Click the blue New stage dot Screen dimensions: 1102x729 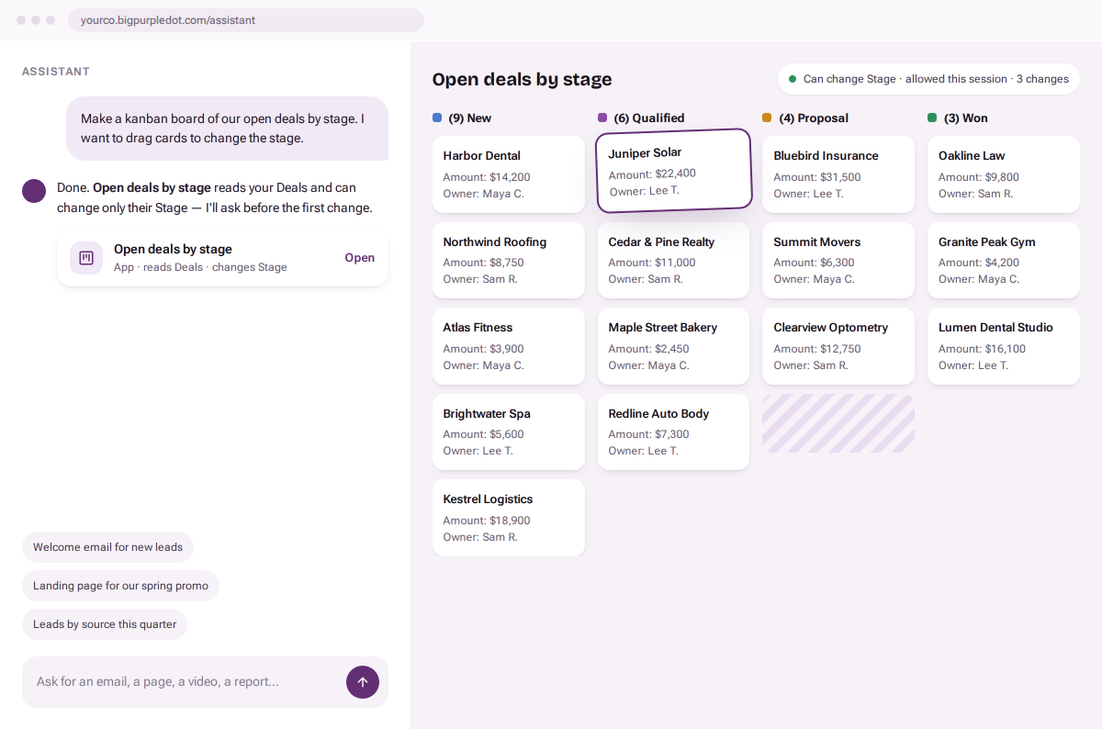437,118
